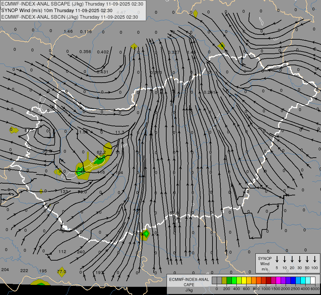The image size is (321, 295).
Task: Click the SBCAPE title line in header
Action: coord(72,4)
